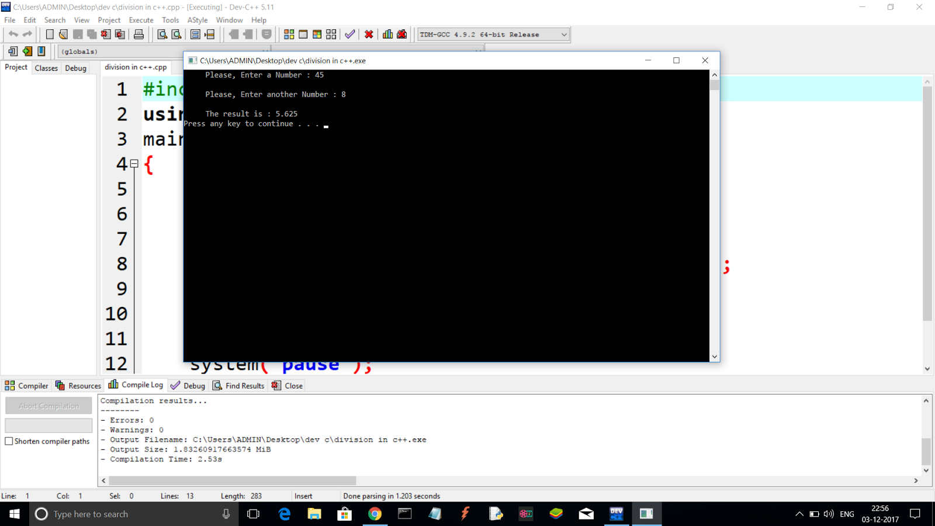Click the Goto Bookmarks blue icon

[41, 51]
